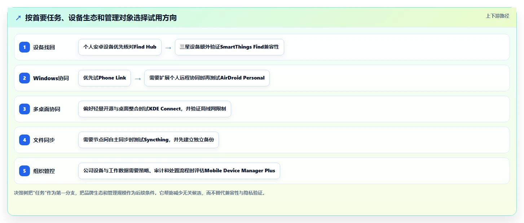The height and width of the screenshot is (223, 524).
Task: Click the footnote starting 决策树把“任务”作为第一分支
Action: point(140,193)
